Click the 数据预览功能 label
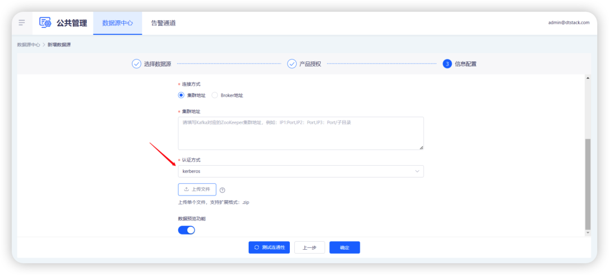 [192, 219]
